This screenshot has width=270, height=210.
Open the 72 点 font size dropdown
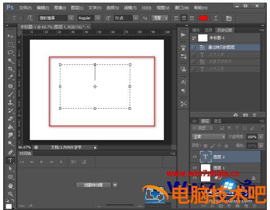(x=136, y=18)
